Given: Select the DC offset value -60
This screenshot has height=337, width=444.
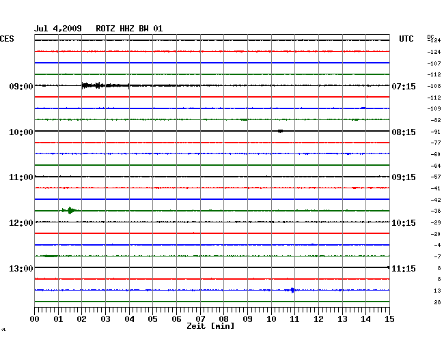Looking at the screenshot, I should point(436,154).
